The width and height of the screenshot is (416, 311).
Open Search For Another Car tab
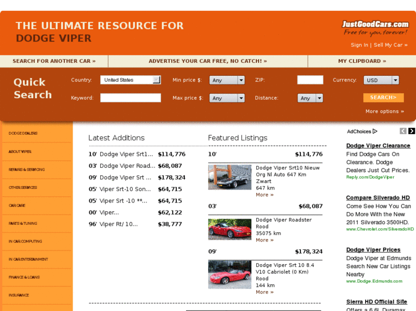tap(54, 61)
